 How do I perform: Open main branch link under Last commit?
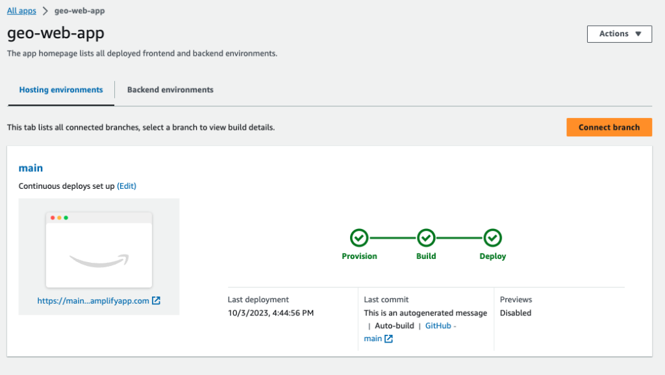click(x=373, y=339)
